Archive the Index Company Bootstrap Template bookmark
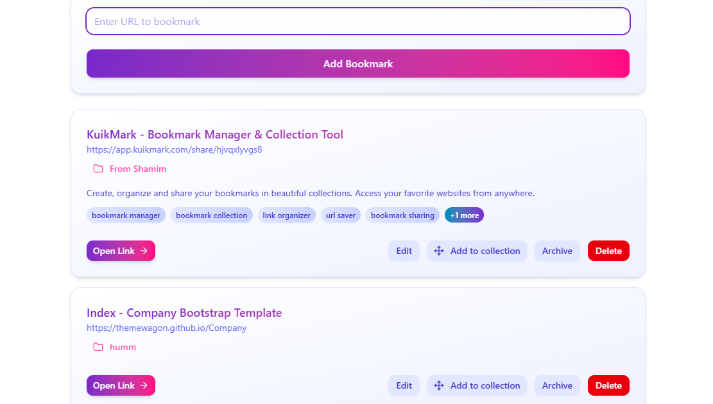The image size is (713, 404). tap(556, 385)
